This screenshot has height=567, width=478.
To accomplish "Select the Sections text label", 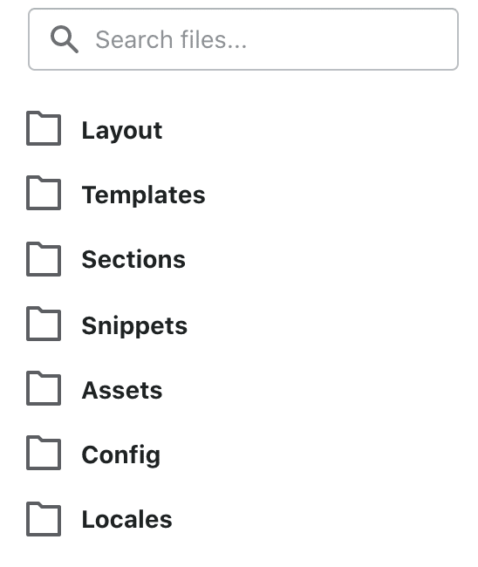I will pyautogui.click(x=133, y=259).
